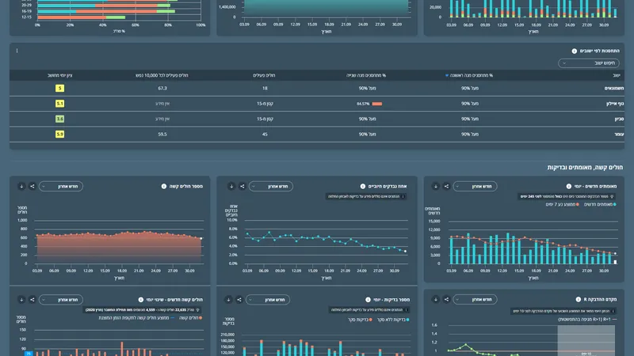Download the מספר חולים קשה chart

(x=21, y=187)
